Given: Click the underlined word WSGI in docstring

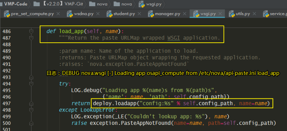Looking at the screenshot, I should tap(174, 38).
